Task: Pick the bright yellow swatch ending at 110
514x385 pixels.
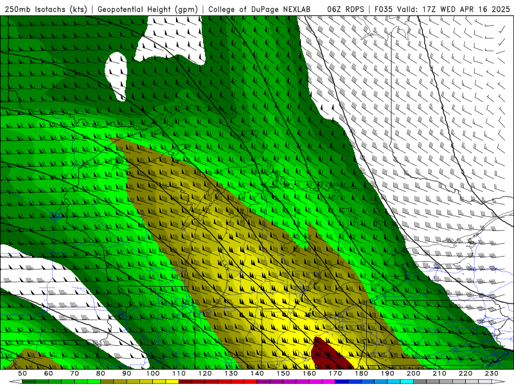Action: point(172,382)
